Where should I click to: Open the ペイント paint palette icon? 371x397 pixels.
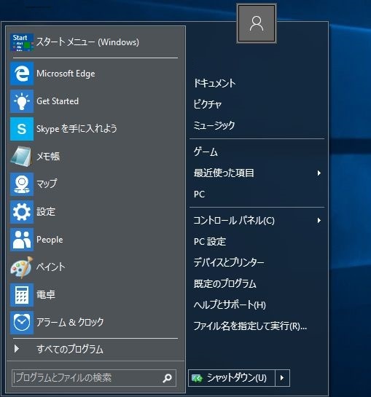point(22,267)
